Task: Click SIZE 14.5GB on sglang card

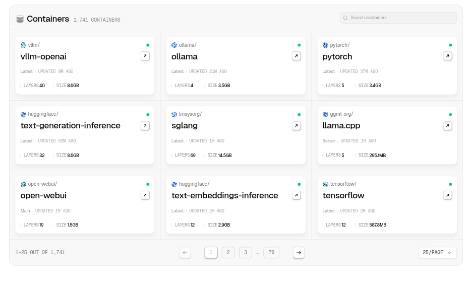Action: coord(219,155)
